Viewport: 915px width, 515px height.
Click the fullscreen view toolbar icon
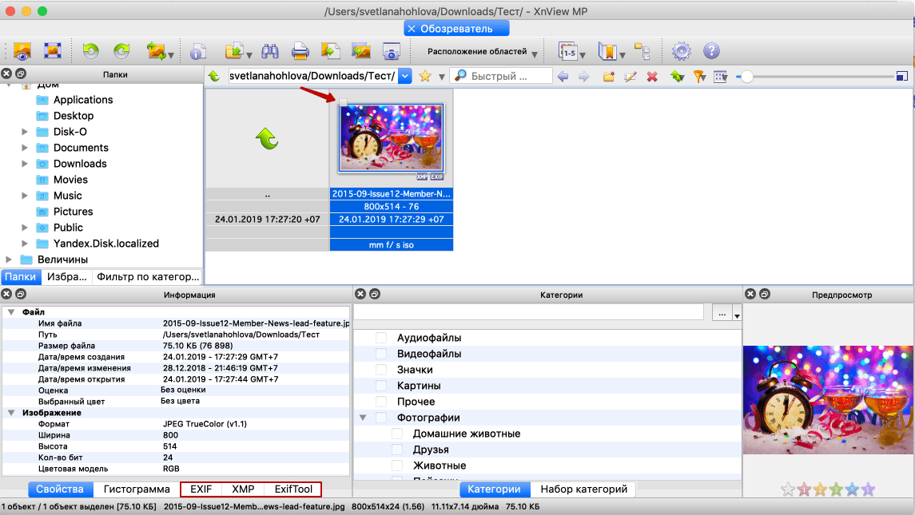coord(54,52)
